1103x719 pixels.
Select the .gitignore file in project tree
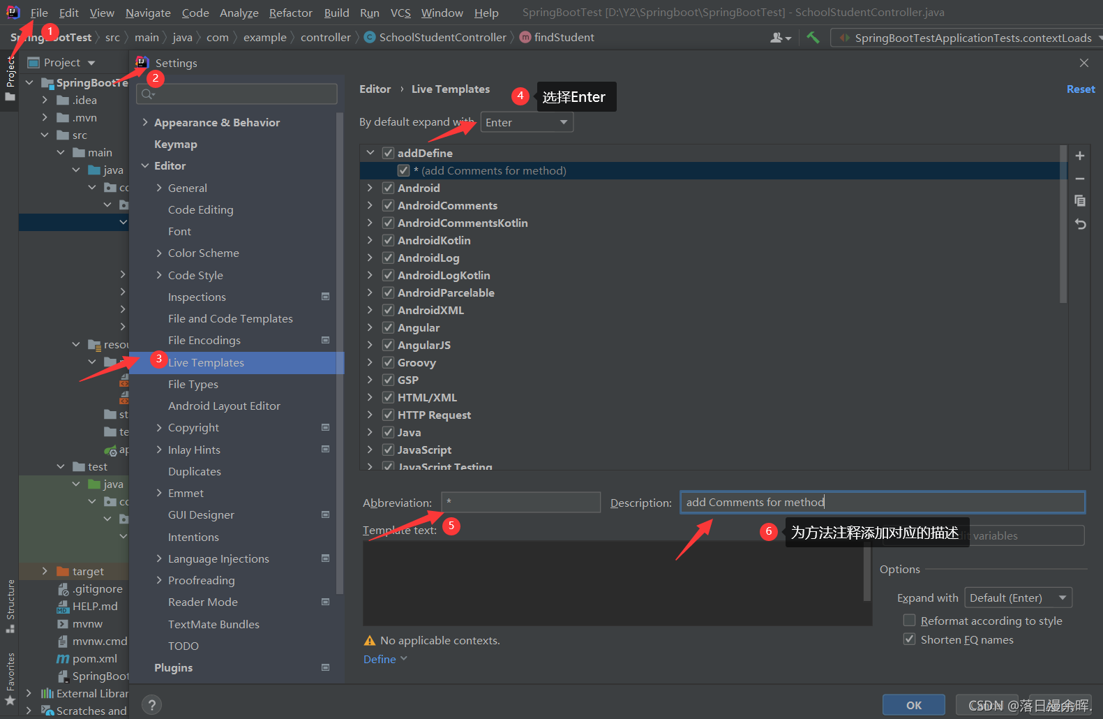click(x=90, y=588)
